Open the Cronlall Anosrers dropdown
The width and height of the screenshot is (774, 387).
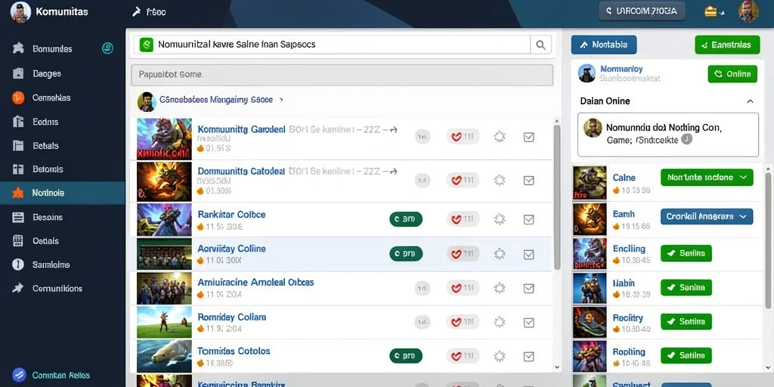pyautogui.click(x=707, y=216)
